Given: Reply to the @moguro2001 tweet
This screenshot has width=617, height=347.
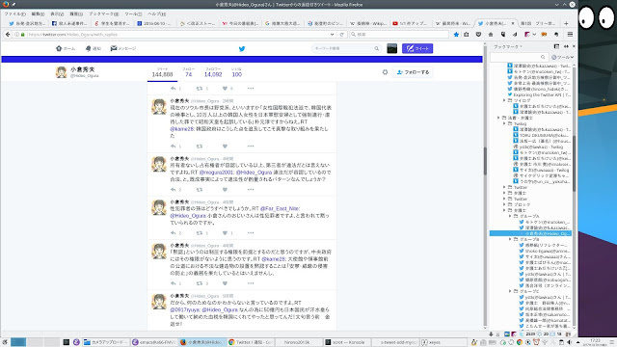Looking at the screenshot, I should (174, 190).
